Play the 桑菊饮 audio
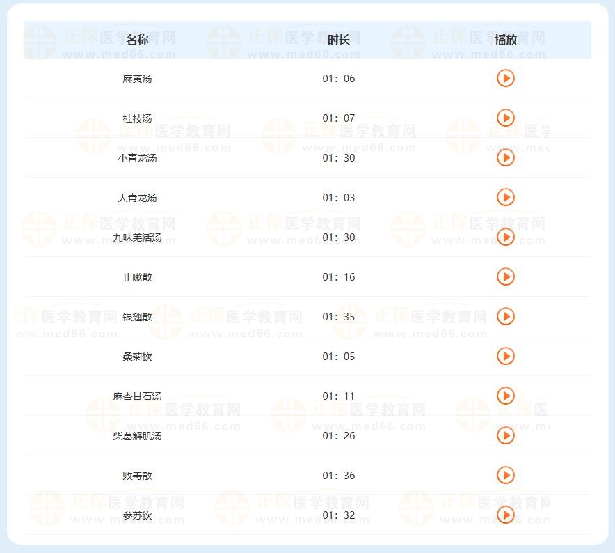 click(505, 356)
